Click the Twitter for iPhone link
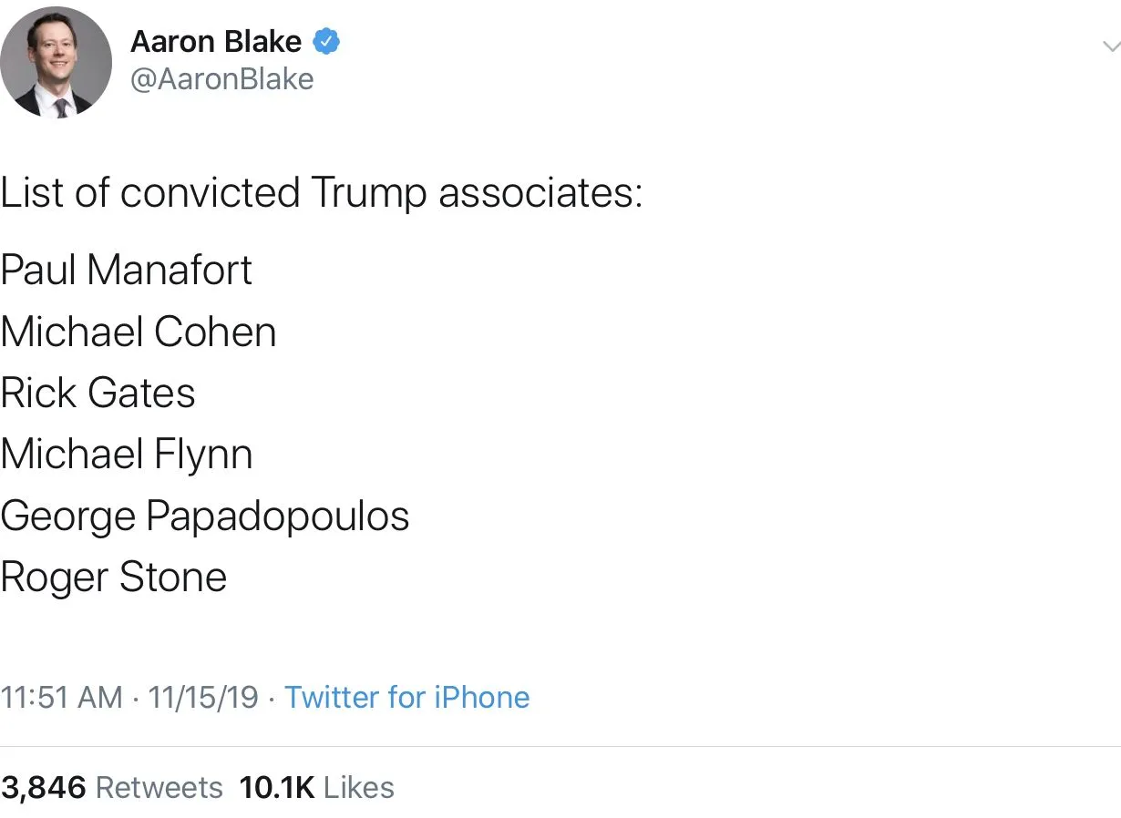 (406, 698)
